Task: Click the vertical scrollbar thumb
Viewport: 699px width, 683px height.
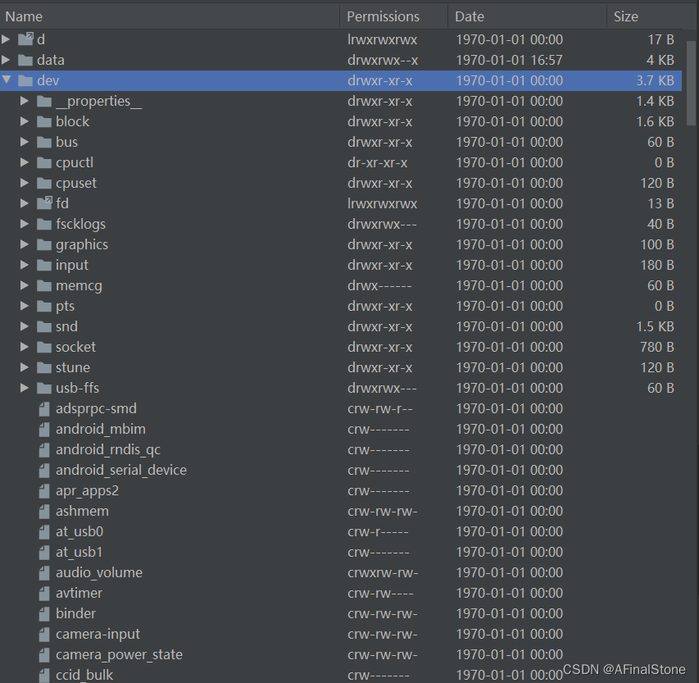Action: tap(691, 83)
